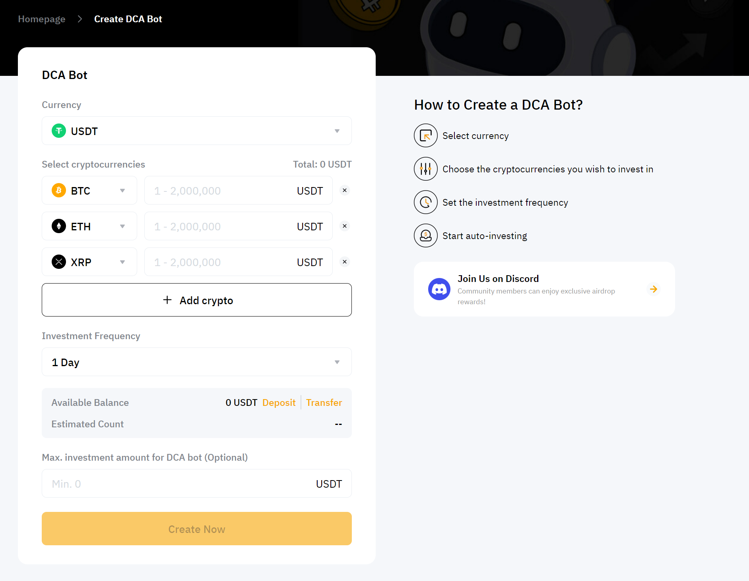
Task: Click the choose cryptocurrencies sliders icon
Action: [425, 169]
